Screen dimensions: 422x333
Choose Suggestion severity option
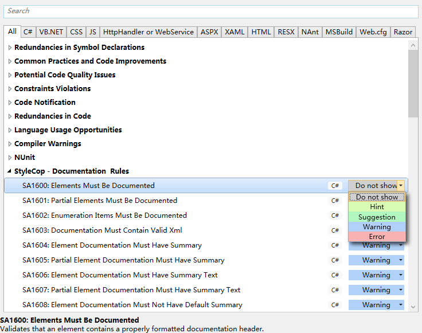click(x=377, y=217)
